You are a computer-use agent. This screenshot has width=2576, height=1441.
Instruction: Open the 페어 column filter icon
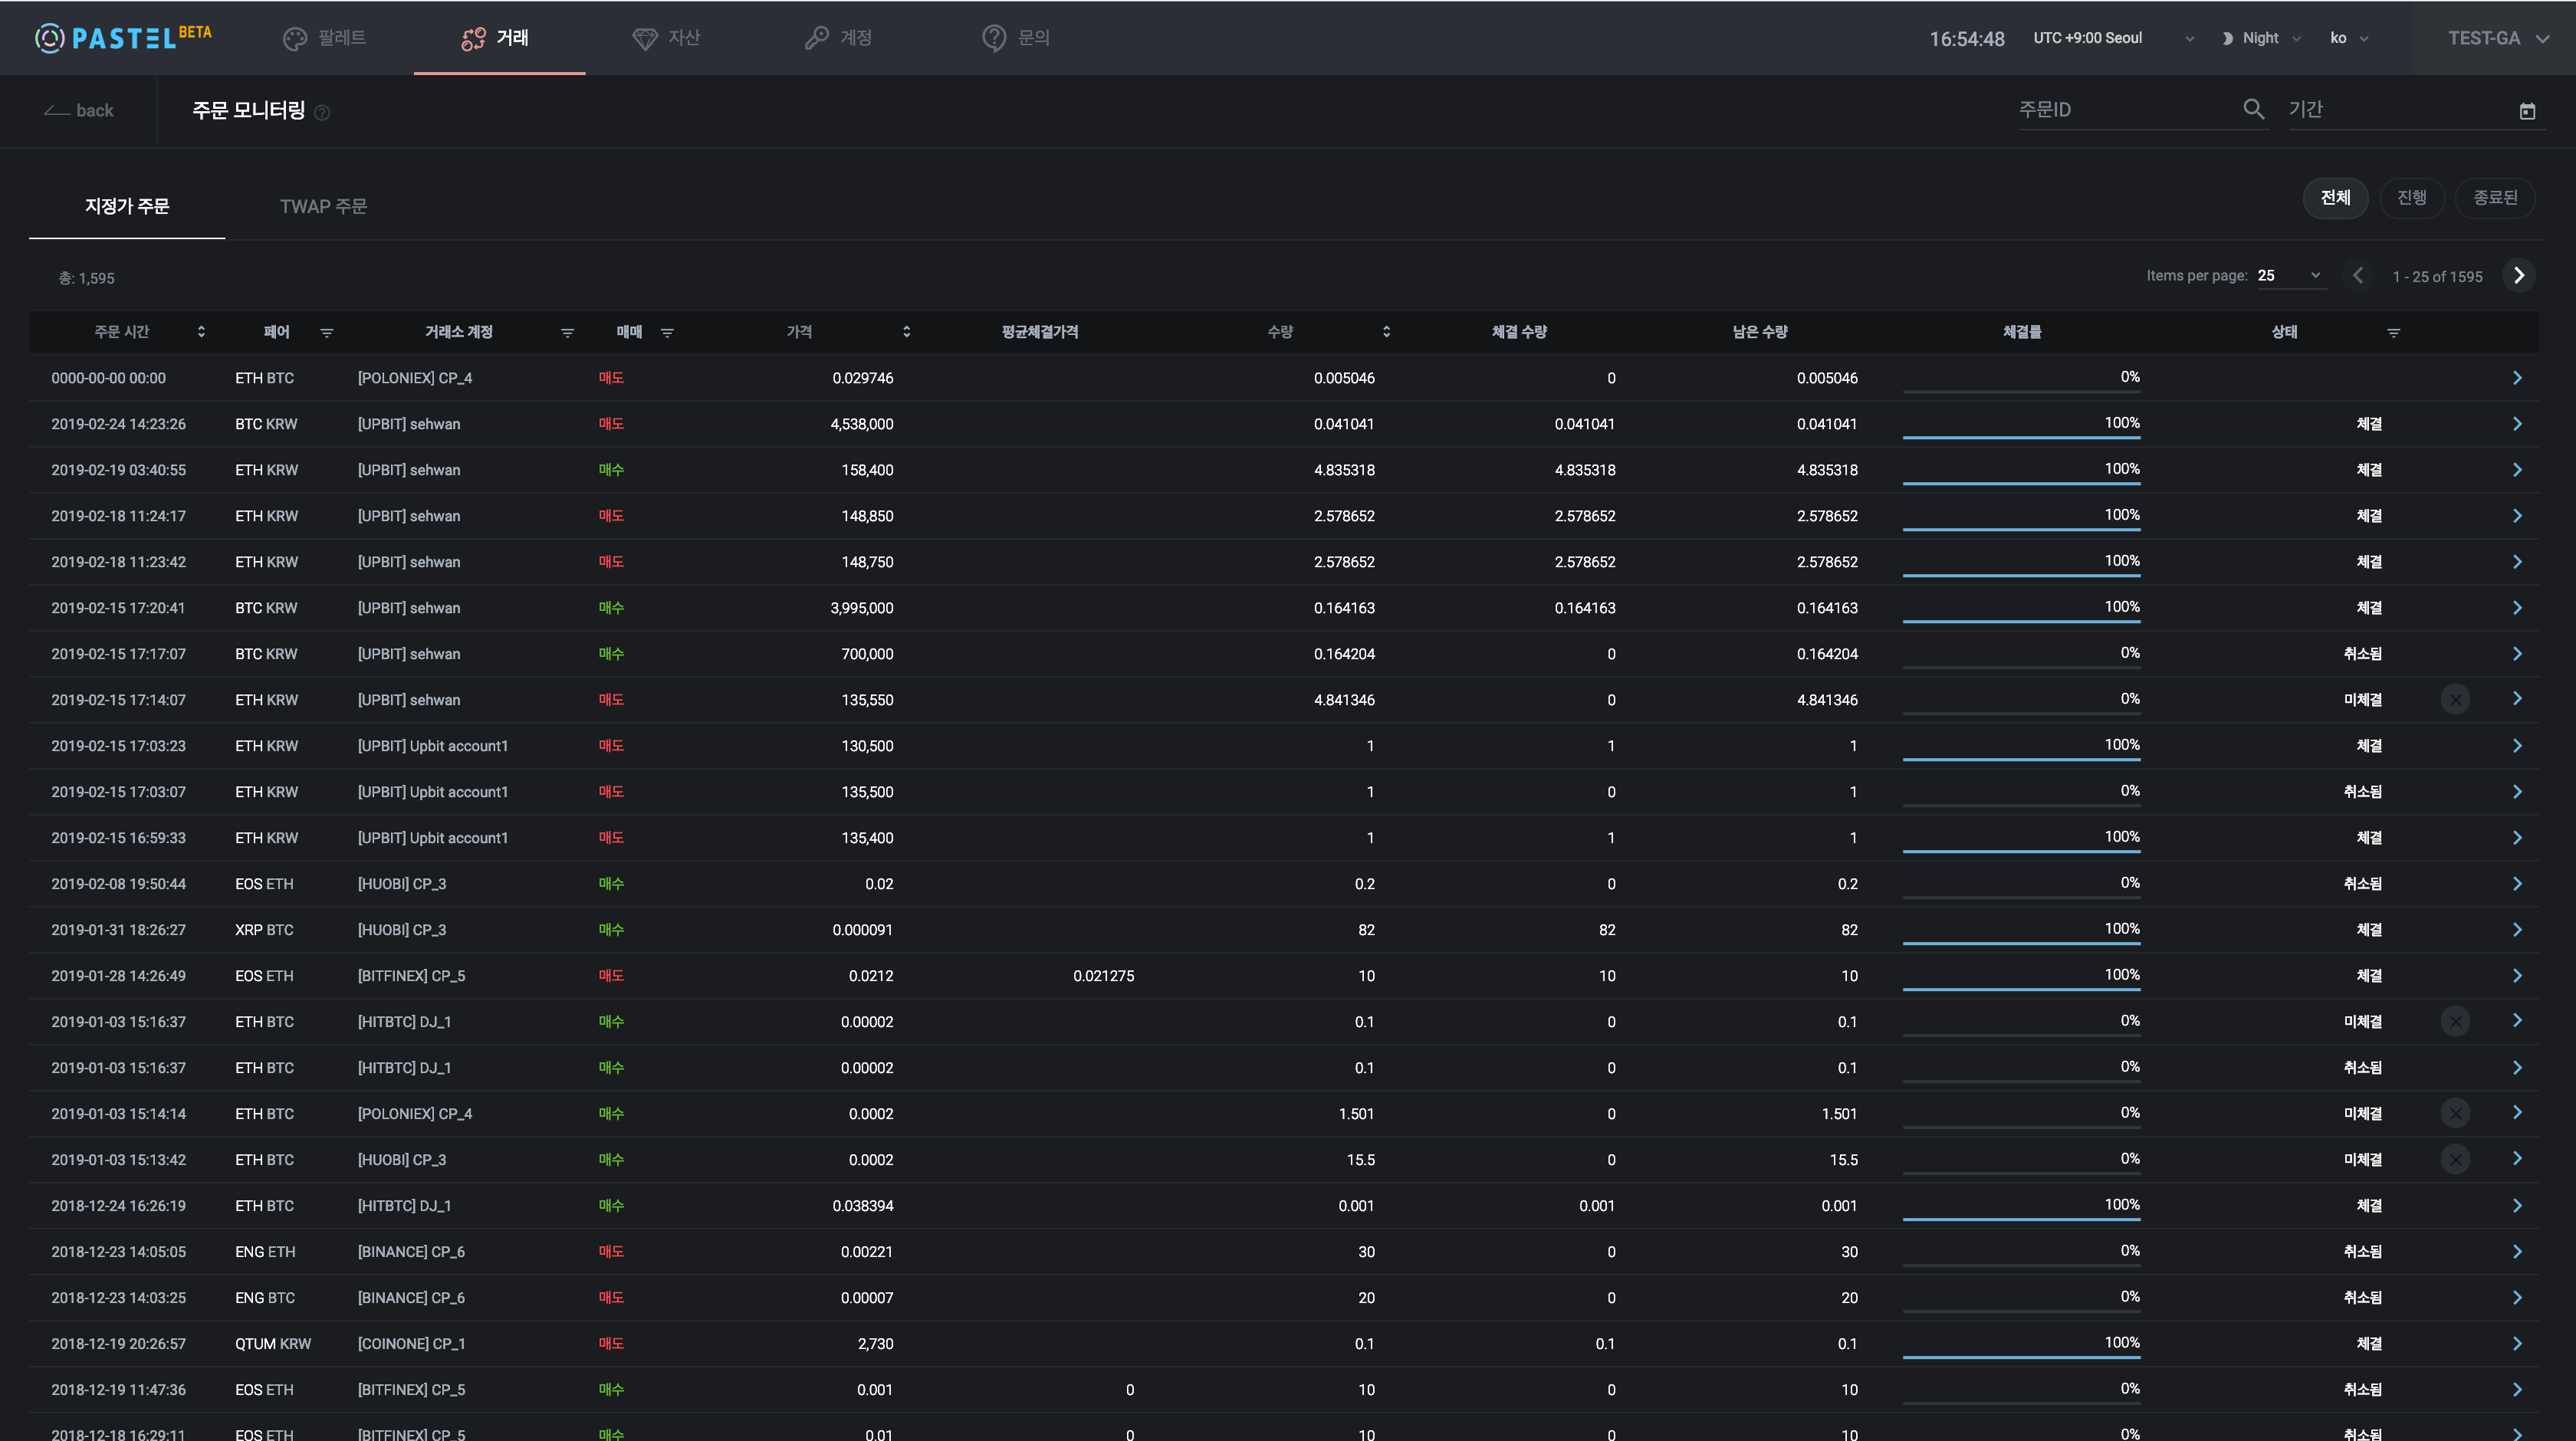point(327,332)
